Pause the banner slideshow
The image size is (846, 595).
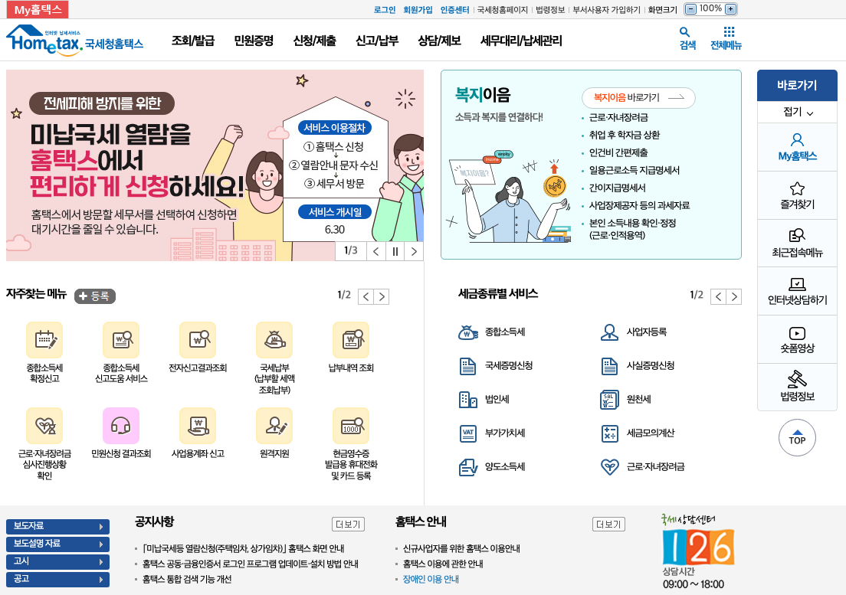tap(395, 252)
